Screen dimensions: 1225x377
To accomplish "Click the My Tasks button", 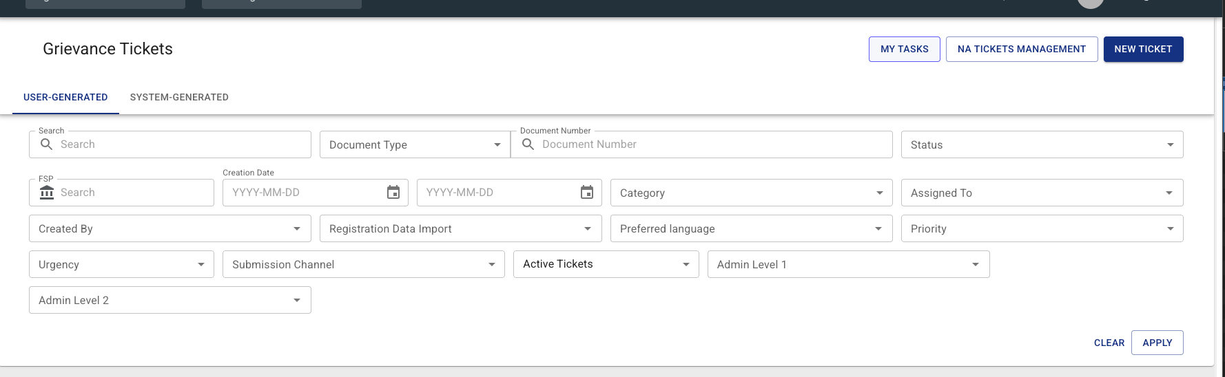I will pos(905,49).
